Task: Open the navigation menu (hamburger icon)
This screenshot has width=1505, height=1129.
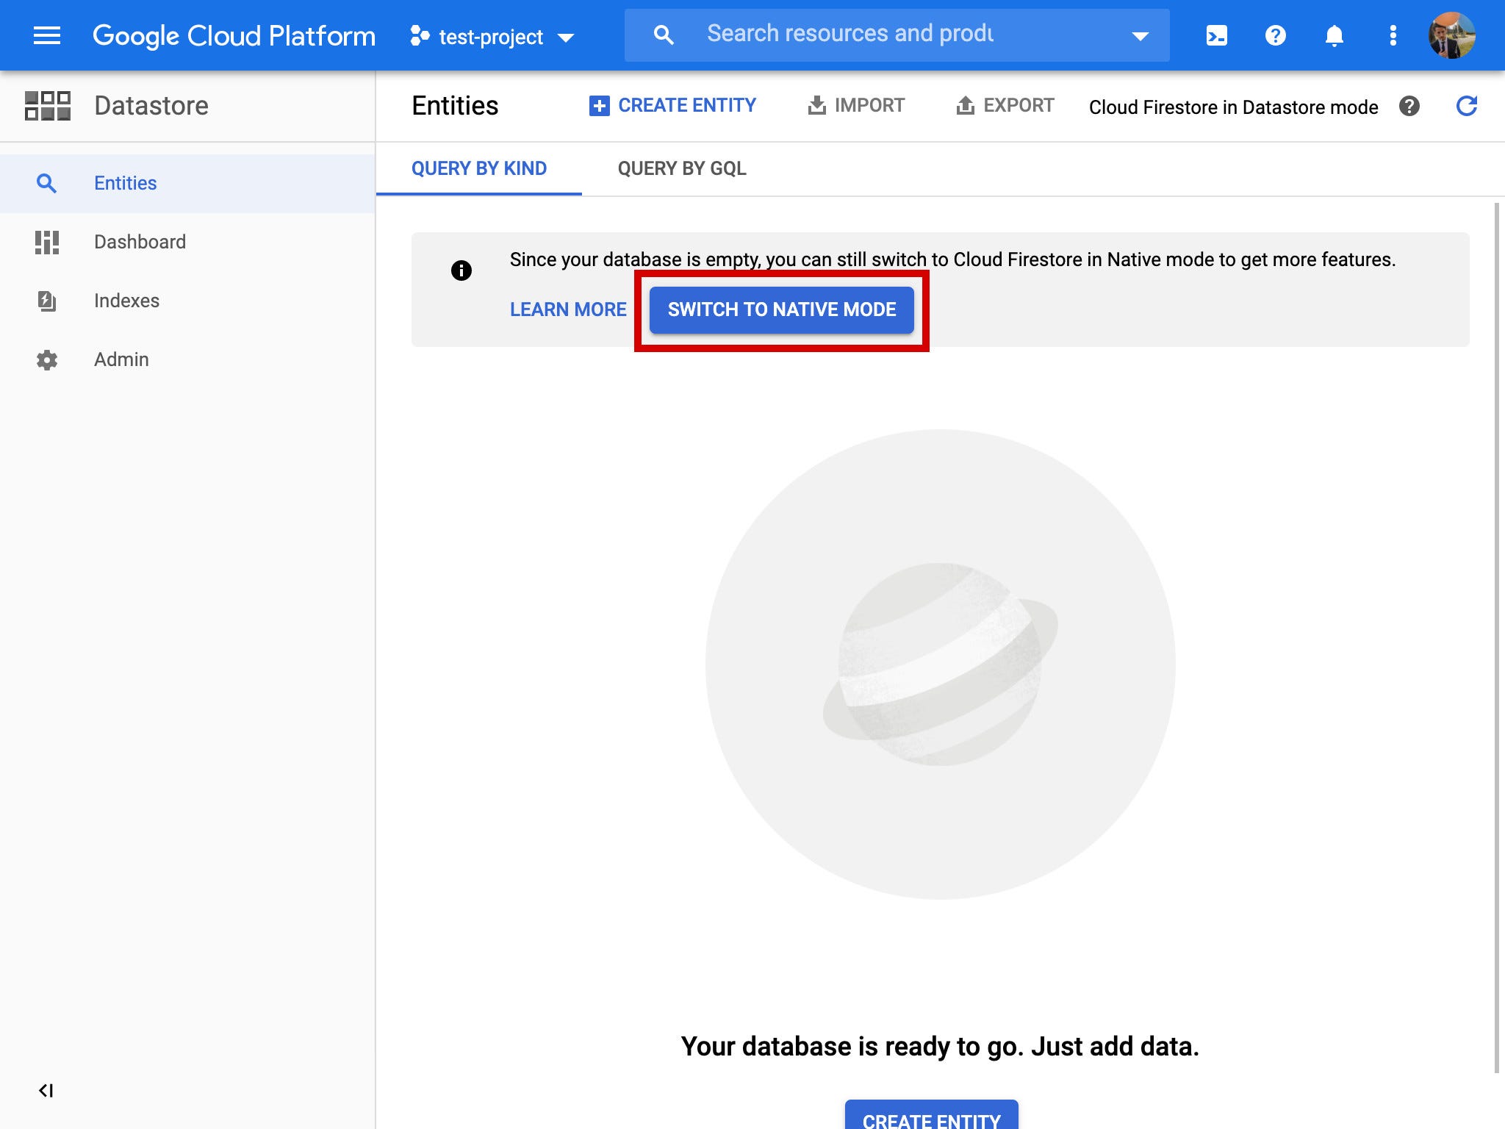Action: [x=46, y=35]
